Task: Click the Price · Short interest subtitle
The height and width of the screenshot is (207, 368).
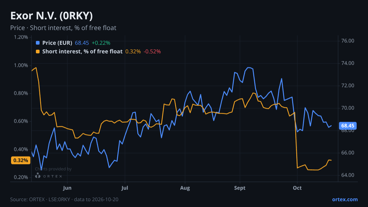Action: pos(63,28)
